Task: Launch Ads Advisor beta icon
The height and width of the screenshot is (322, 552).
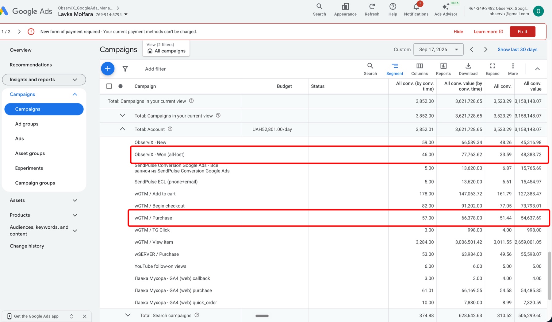Action: point(446,10)
